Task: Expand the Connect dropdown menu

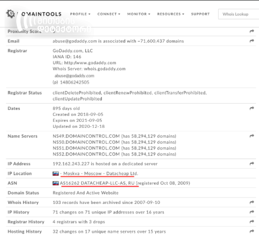Action: [x=109, y=14]
